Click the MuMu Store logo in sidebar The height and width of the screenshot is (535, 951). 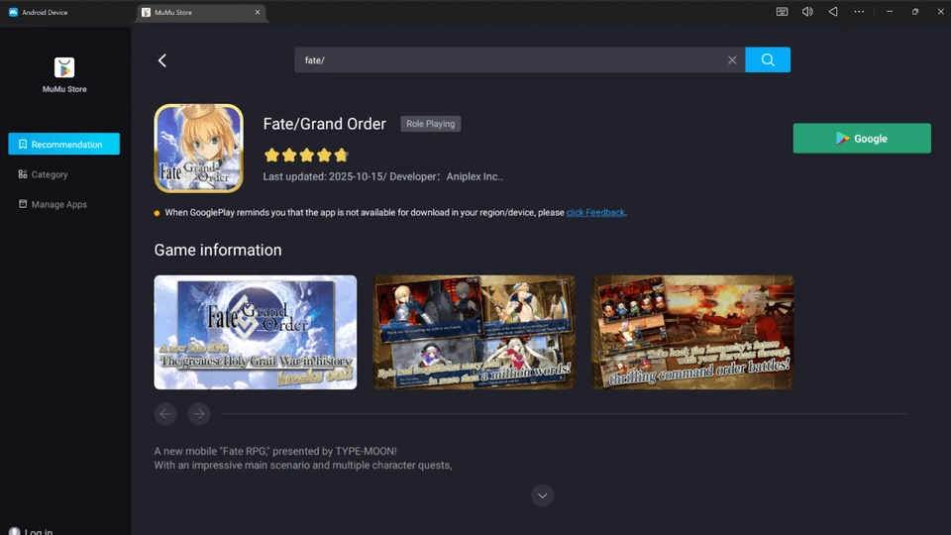[x=64, y=67]
